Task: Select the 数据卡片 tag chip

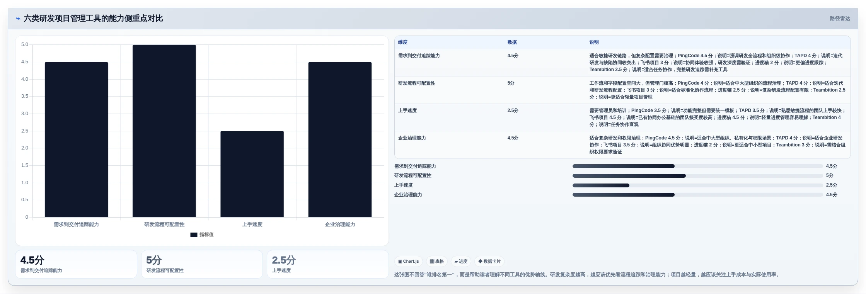Action: tap(489, 262)
